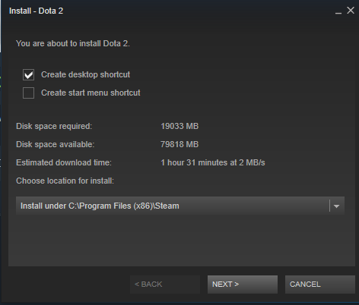Open the 'Install under C:\Program Files (x86)\Steam' combo box
Image resolution: width=359 pixels, height=305 pixels.
[180, 206]
